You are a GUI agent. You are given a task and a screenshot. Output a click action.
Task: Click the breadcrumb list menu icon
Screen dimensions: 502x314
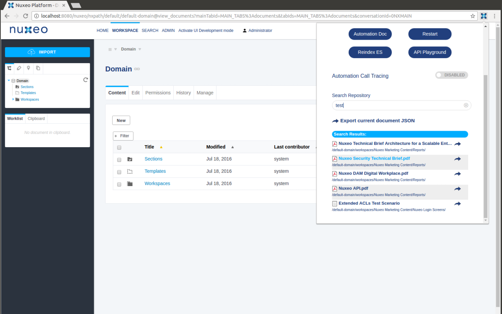click(x=110, y=49)
